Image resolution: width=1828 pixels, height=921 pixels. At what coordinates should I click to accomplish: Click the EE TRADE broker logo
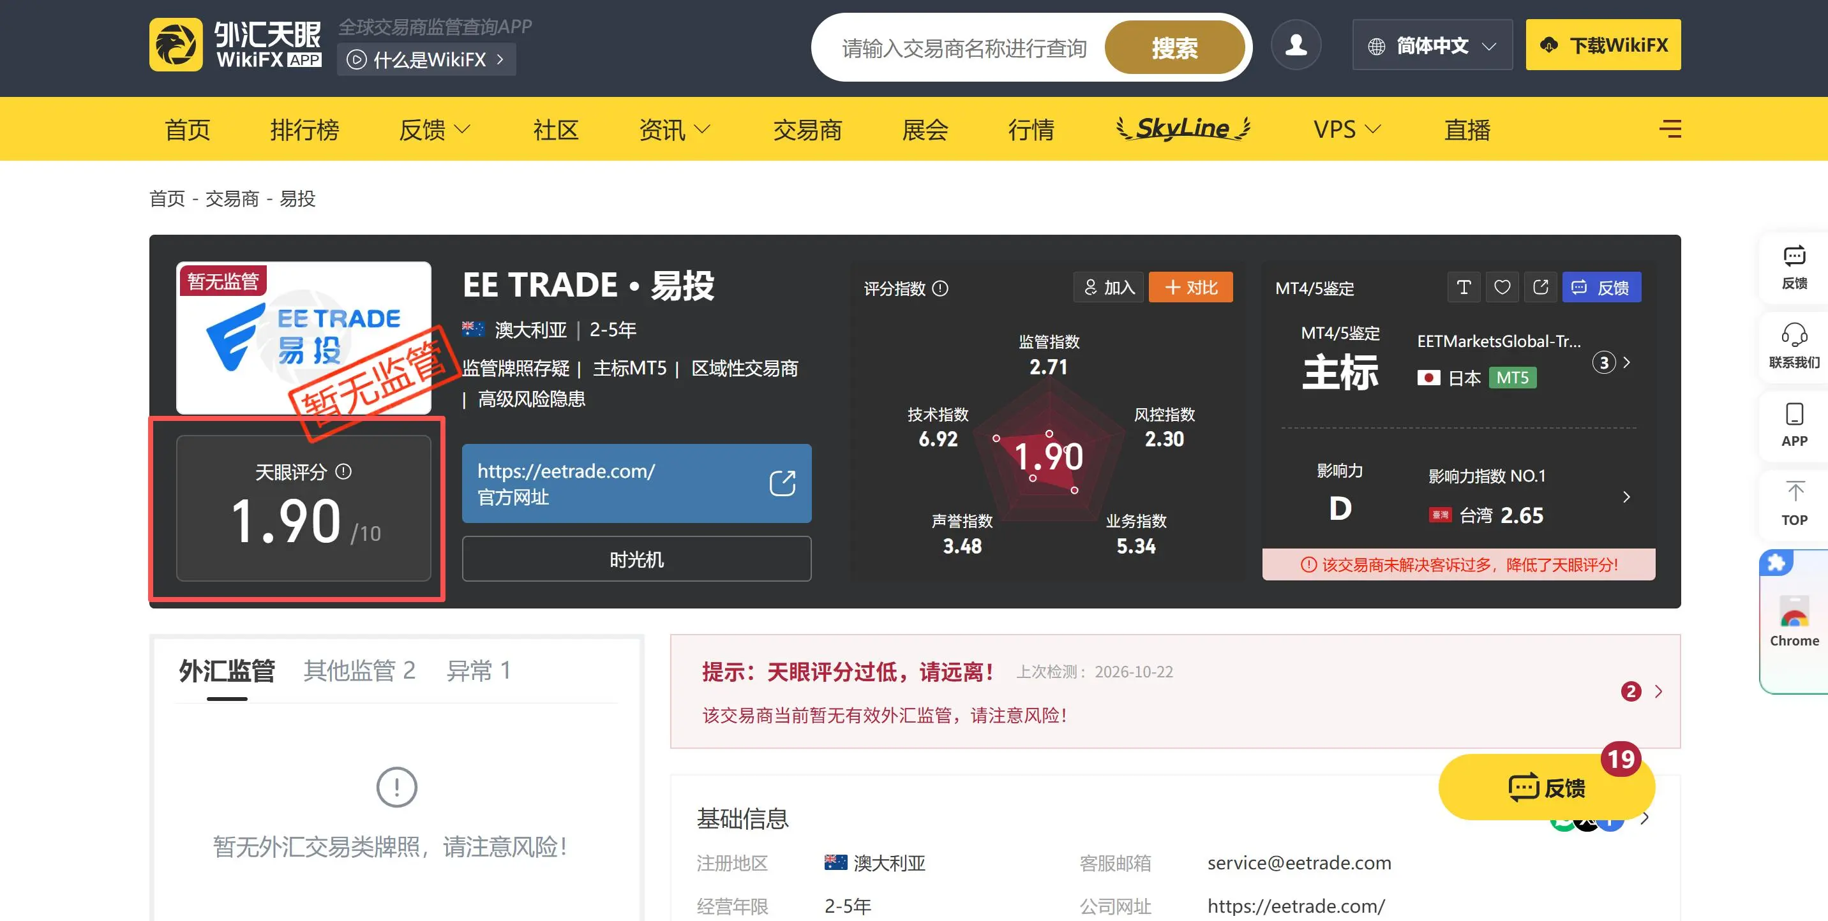(x=304, y=337)
